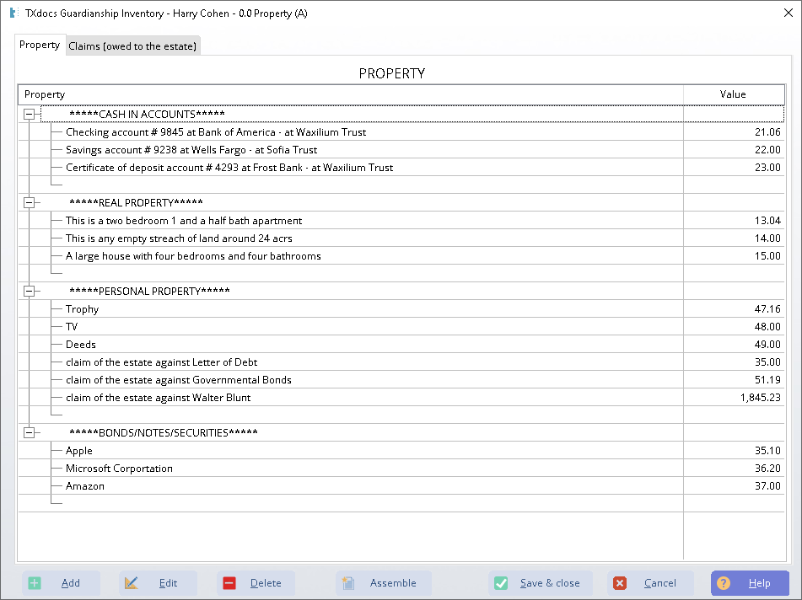
Task: Select Checking account # 9845 row
Action: click(x=215, y=132)
